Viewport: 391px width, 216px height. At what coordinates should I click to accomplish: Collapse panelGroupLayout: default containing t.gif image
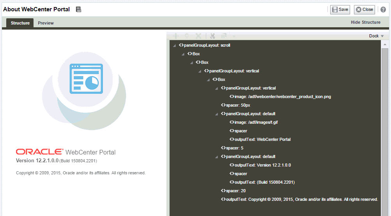coord(217,114)
